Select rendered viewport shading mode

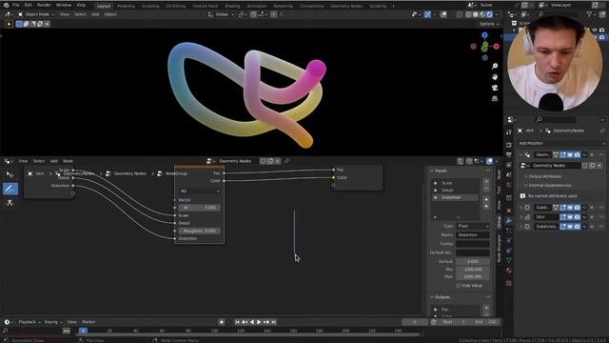(490, 14)
